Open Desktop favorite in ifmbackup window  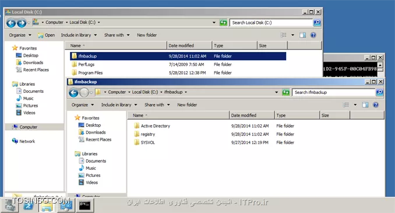[90, 125]
